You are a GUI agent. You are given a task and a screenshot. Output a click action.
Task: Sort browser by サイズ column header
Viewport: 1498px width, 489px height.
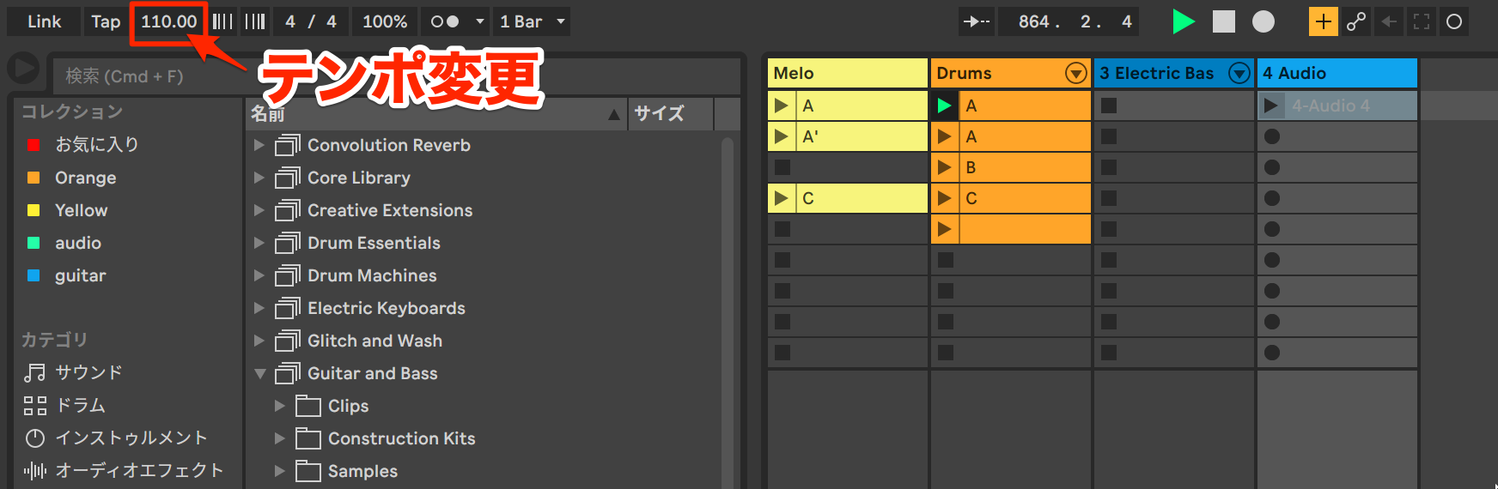click(x=671, y=113)
